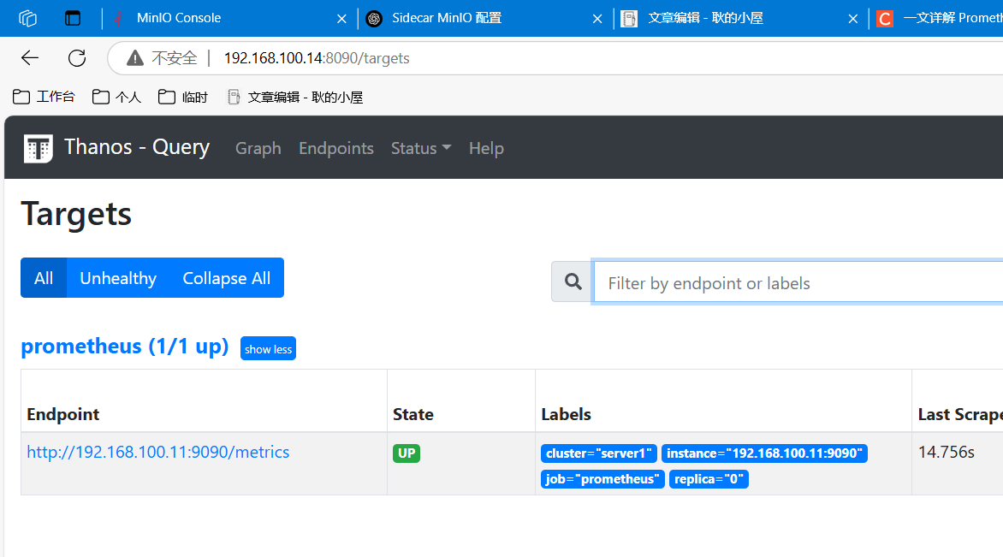Image resolution: width=1003 pixels, height=557 pixels.
Task: Open the Graph page
Action: coord(258,148)
